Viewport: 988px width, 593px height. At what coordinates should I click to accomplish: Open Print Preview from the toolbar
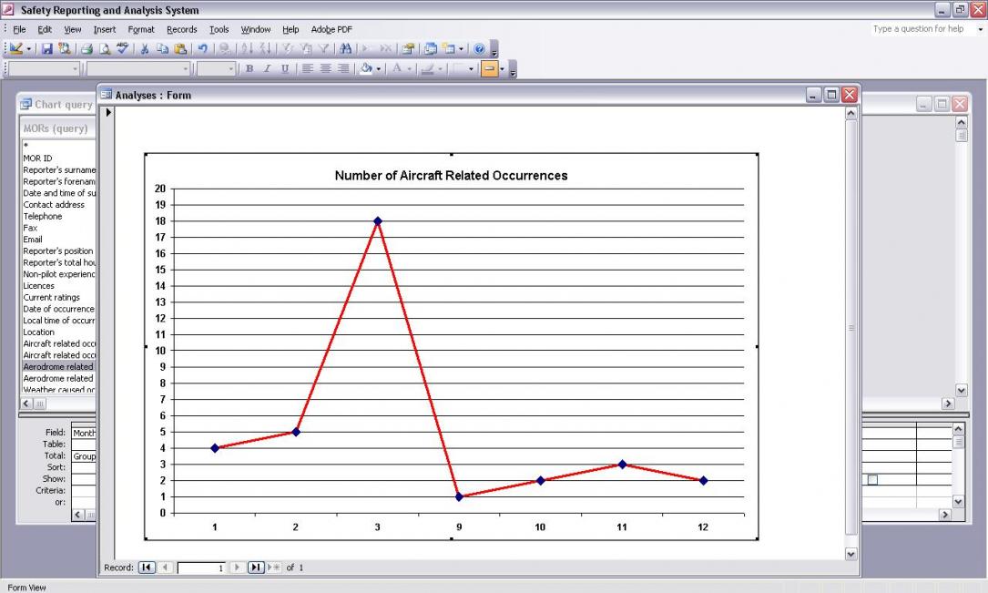pyautogui.click(x=105, y=48)
